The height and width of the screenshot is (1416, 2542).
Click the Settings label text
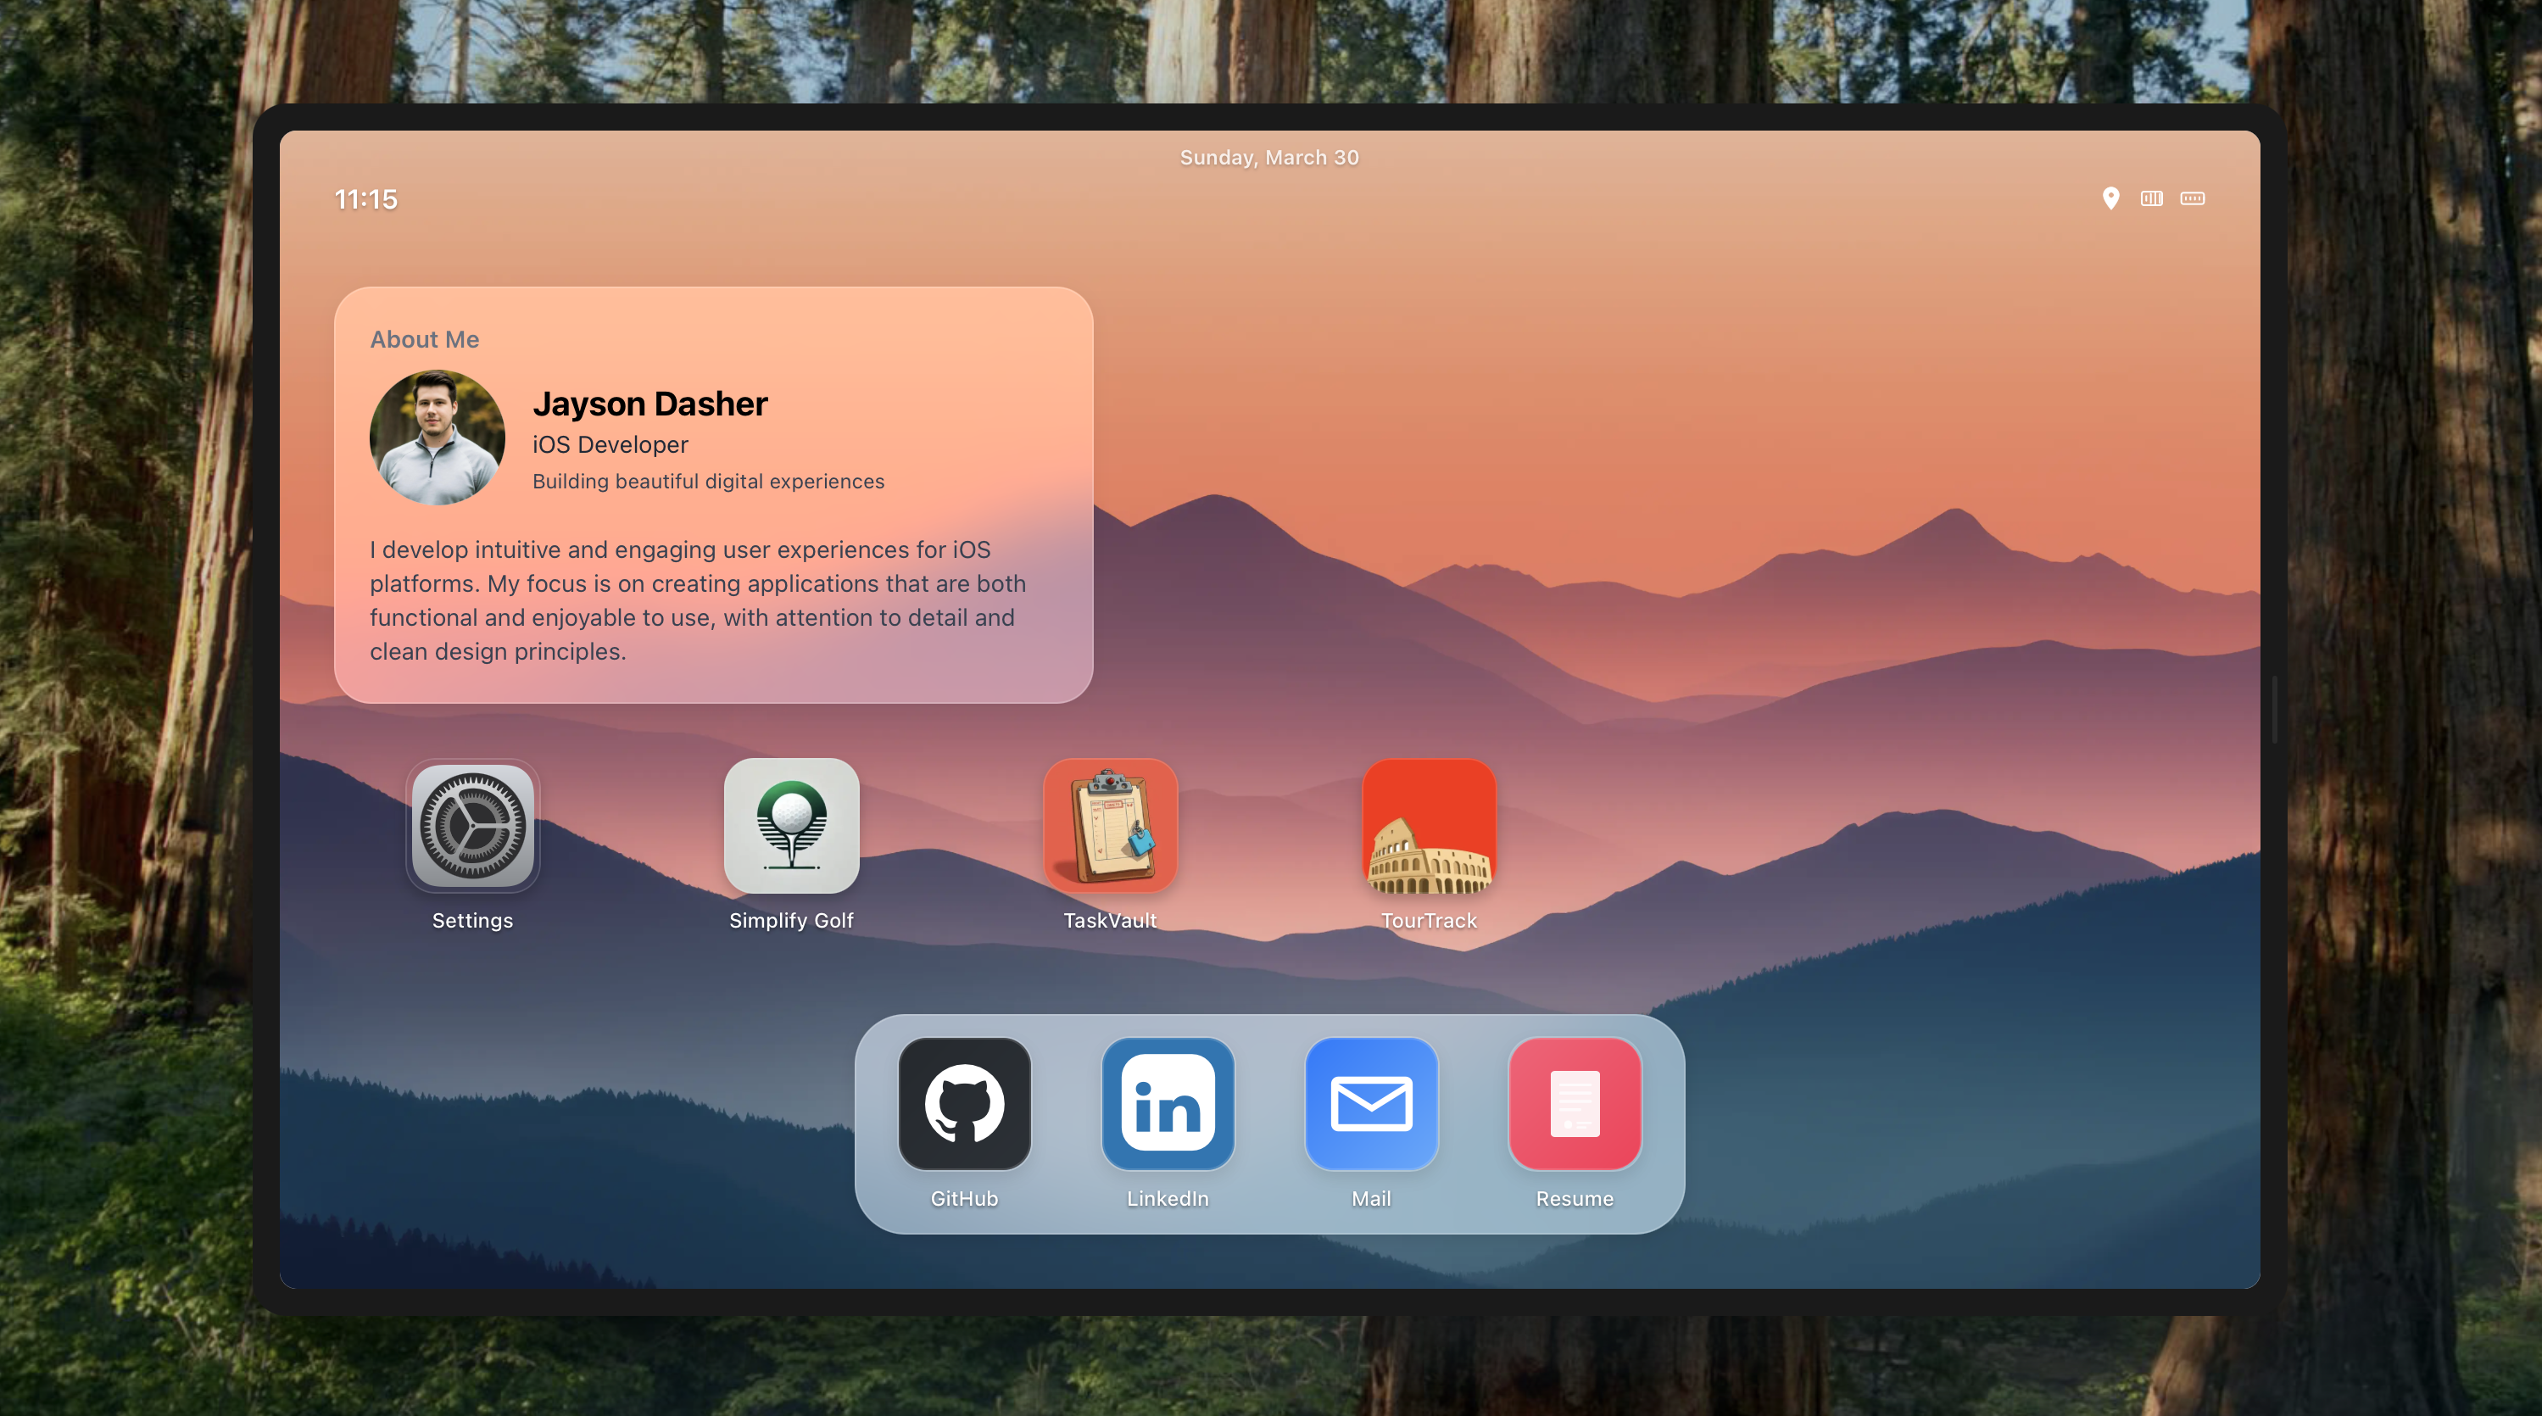472,921
